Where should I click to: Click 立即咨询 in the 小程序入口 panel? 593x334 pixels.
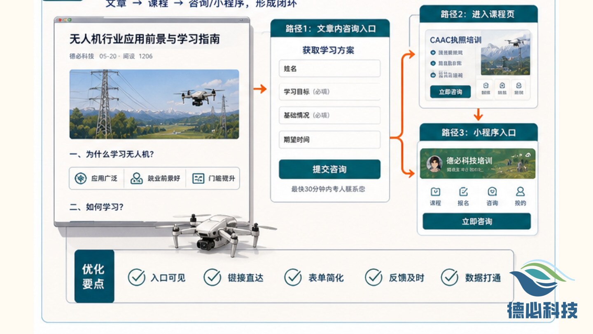pos(477,221)
